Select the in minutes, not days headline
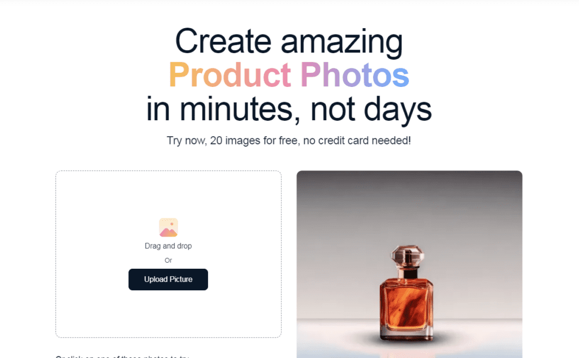The width and height of the screenshot is (579, 358). (x=289, y=109)
